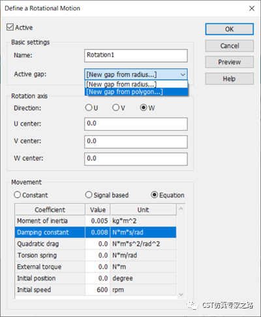Select the U direction radio button
This screenshot has width=261, height=317.
pos(89,108)
